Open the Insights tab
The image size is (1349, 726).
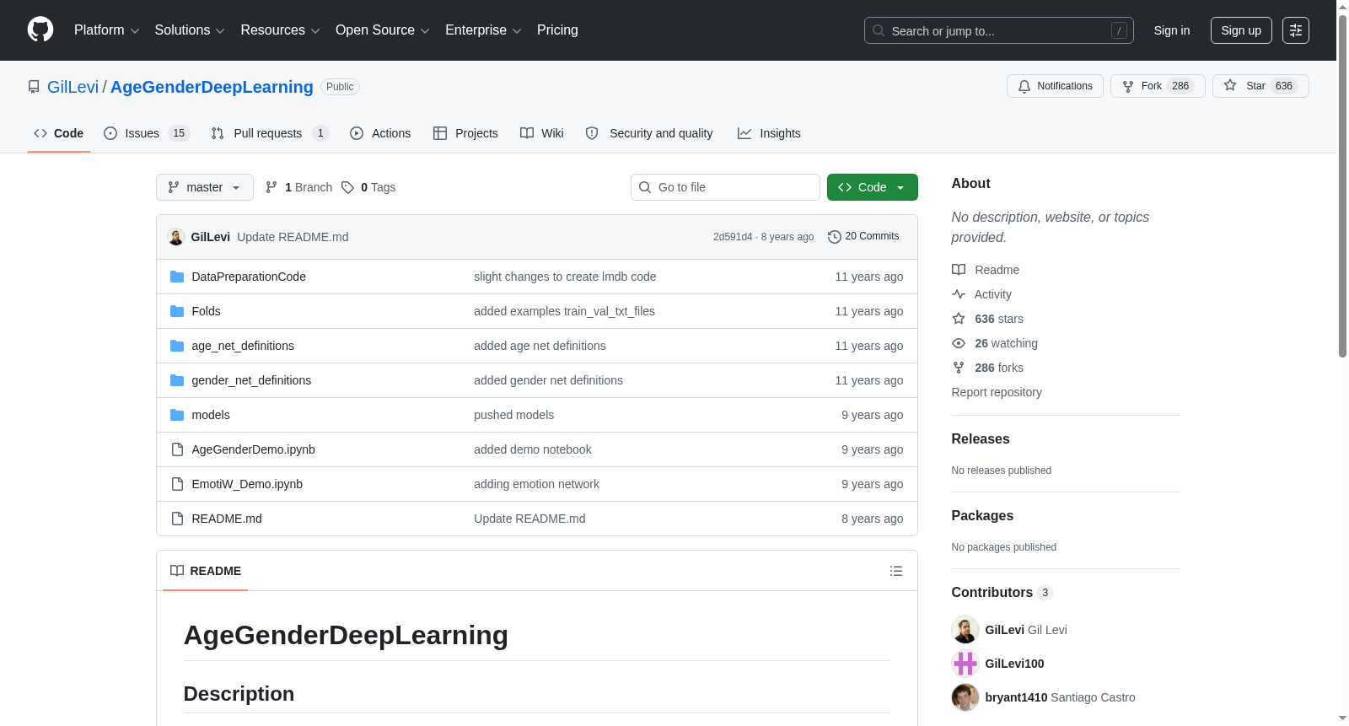click(769, 133)
